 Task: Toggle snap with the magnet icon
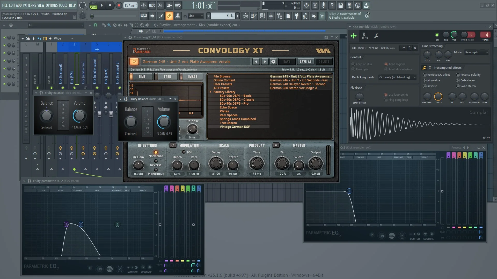coord(95,25)
